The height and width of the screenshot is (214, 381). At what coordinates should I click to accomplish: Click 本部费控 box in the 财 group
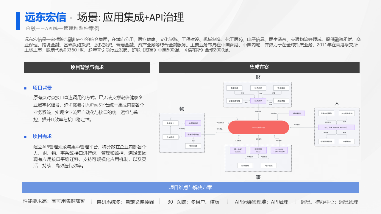pos(281,101)
